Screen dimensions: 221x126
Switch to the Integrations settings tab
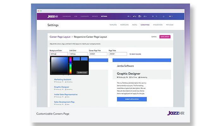(157, 25)
